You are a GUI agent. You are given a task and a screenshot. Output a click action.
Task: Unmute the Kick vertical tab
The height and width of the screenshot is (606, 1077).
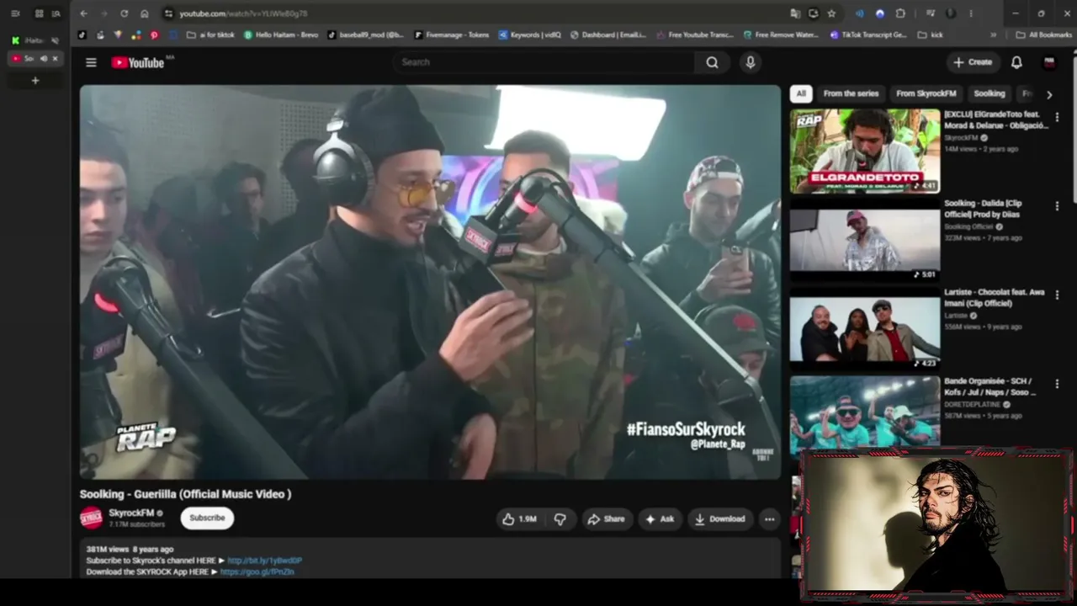coord(55,40)
